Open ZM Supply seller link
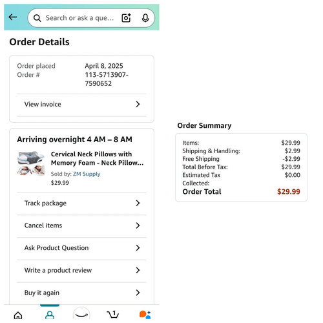Image resolution: width=323 pixels, height=323 pixels. tap(87, 174)
